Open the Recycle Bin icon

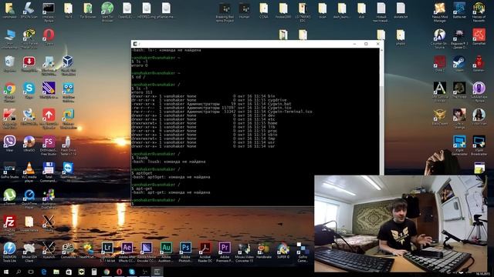point(9,64)
